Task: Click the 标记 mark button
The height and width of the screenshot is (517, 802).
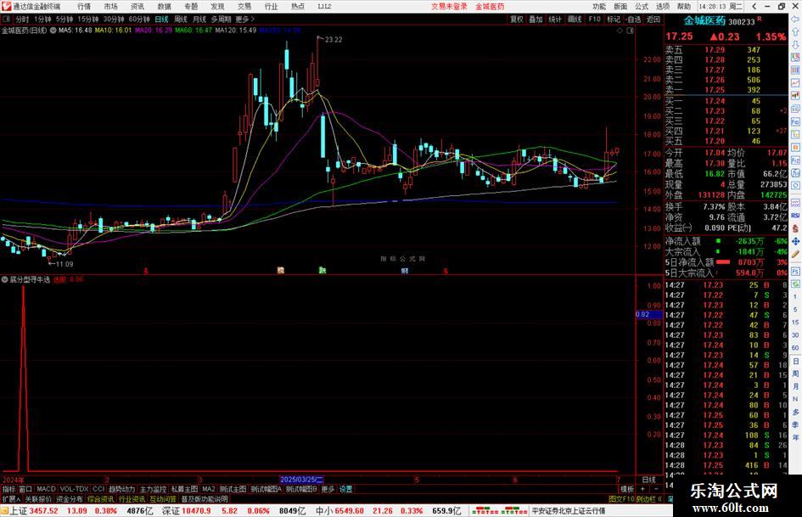Action: 614,19
